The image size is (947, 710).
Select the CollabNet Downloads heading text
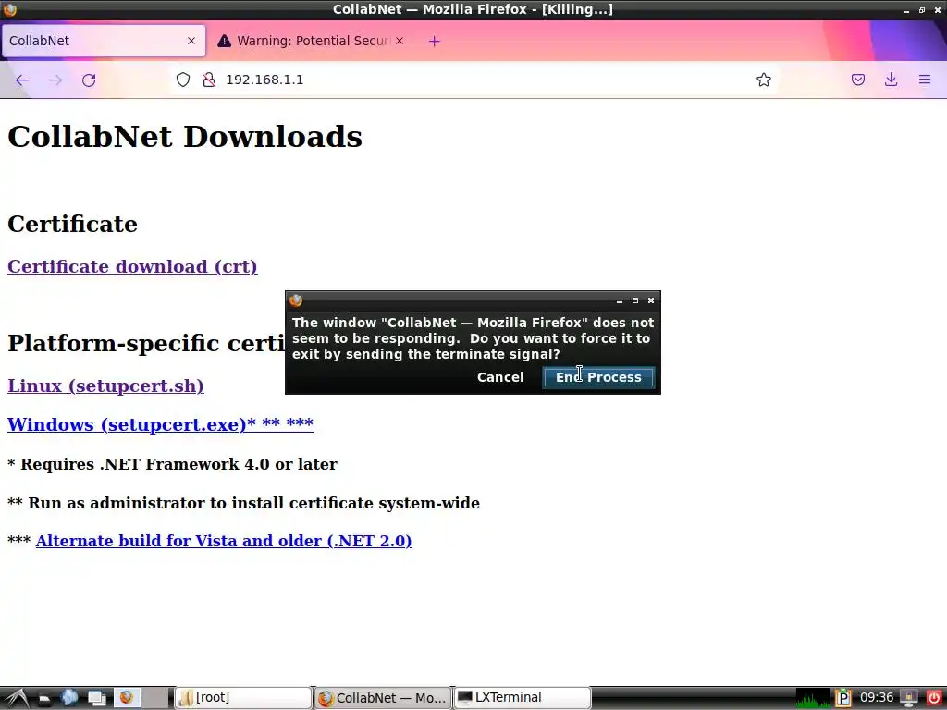click(x=185, y=137)
